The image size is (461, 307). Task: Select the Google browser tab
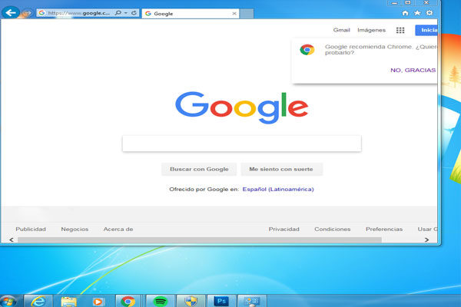(x=191, y=14)
